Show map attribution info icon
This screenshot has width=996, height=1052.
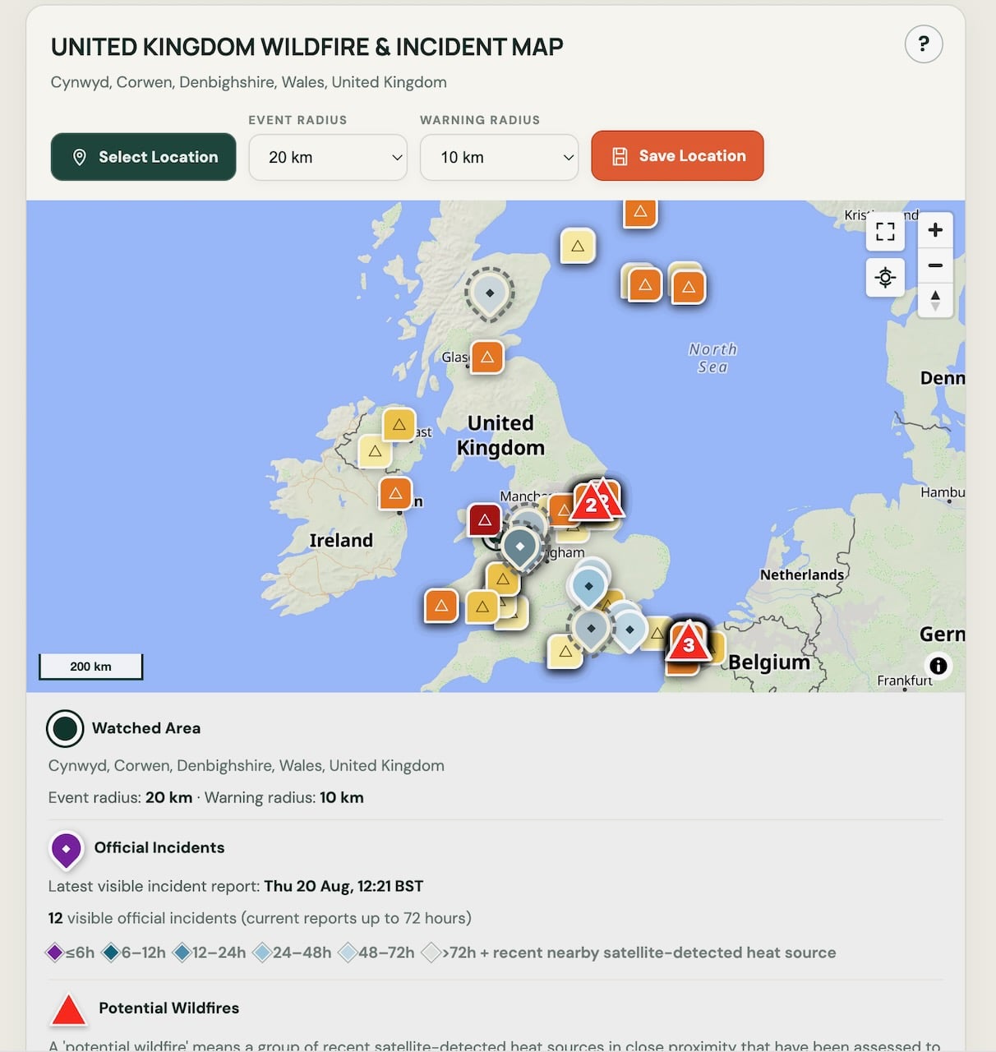point(938,666)
